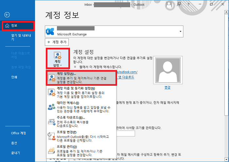Click the home icon beside 정보
Viewport: 229px width, 162px height.
[7, 26]
